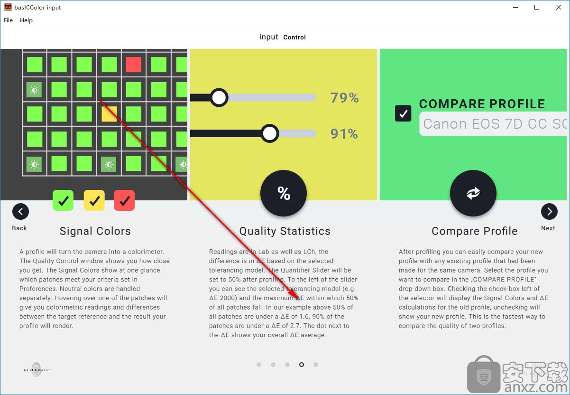Click the Compare Profile swap arrows icon
Viewport: 570px width, 395px height.
(473, 193)
